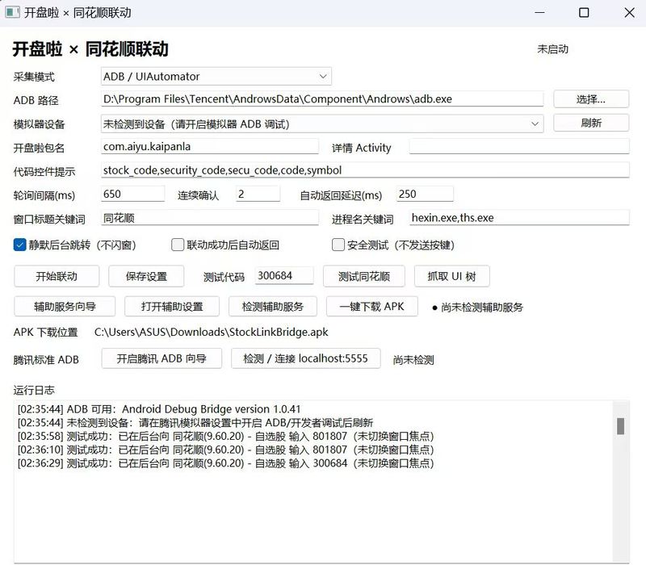Screen dimensions: 646x565
Task: Click 尚未检测辅助服务 status indicator
Action: (x=478, y=308)
